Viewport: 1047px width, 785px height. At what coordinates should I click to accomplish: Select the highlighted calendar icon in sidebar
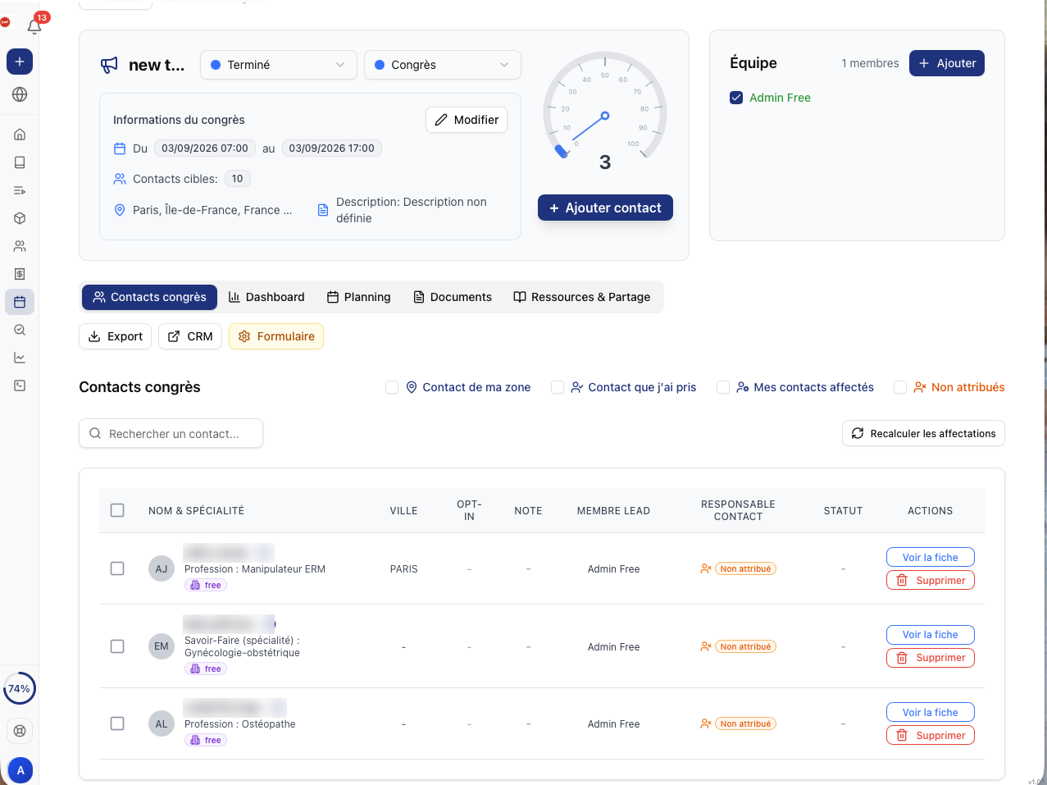click(x=20, y=302)
